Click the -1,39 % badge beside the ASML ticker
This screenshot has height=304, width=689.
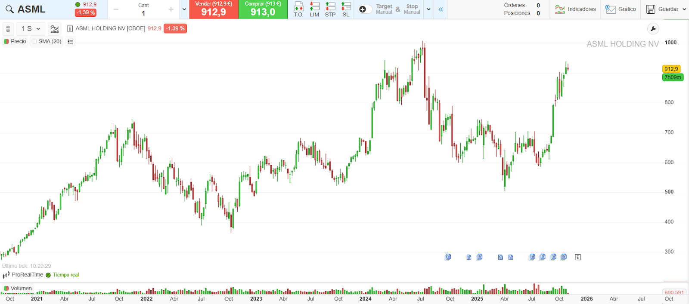85,12
